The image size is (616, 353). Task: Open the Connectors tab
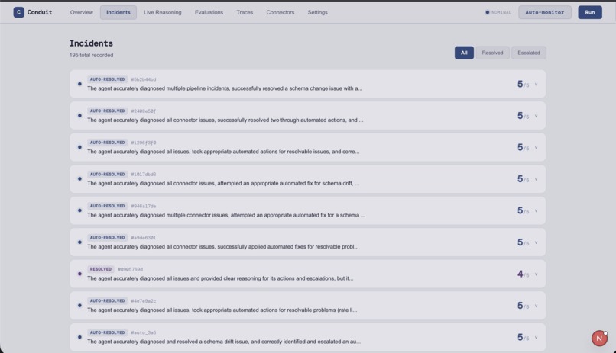280,12
